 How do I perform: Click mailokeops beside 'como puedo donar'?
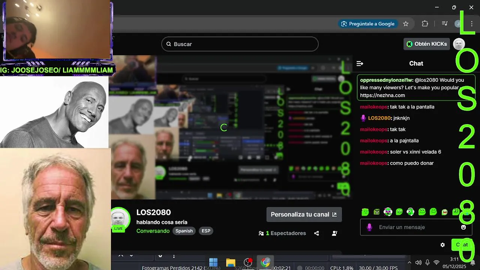(x=373, y=163)
